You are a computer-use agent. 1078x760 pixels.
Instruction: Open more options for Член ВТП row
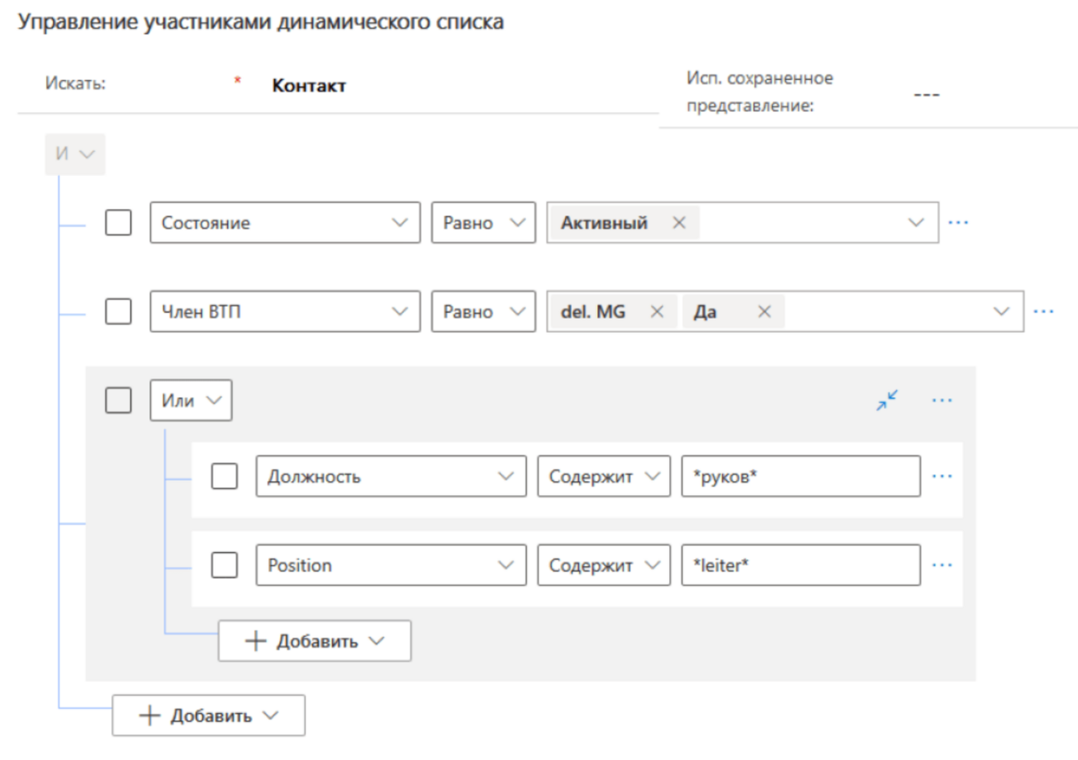(x=1043, y=311)
